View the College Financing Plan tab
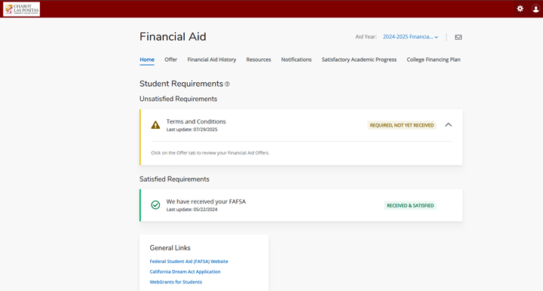 pos(433,60)
